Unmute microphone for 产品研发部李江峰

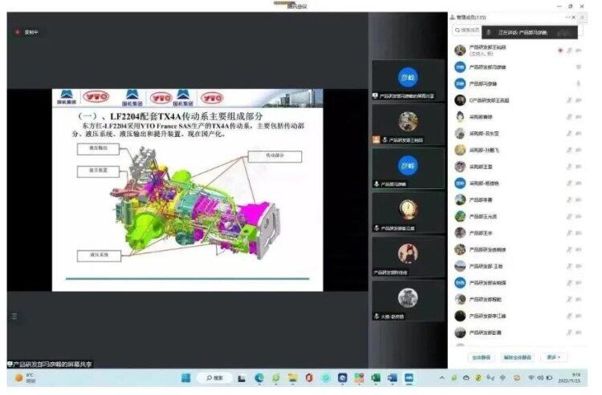(x=570, y=316)
